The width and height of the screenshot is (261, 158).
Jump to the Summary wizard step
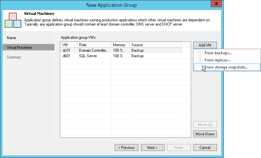click(14, 57)
